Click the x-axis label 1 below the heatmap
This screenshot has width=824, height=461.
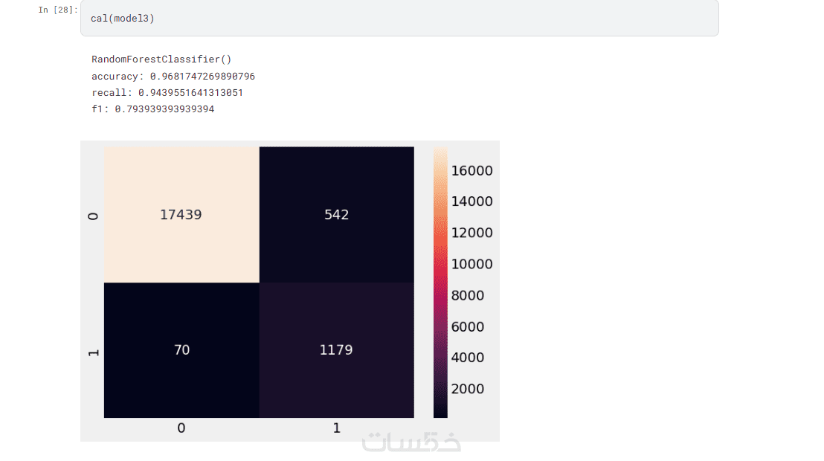(x=336, y=428)
